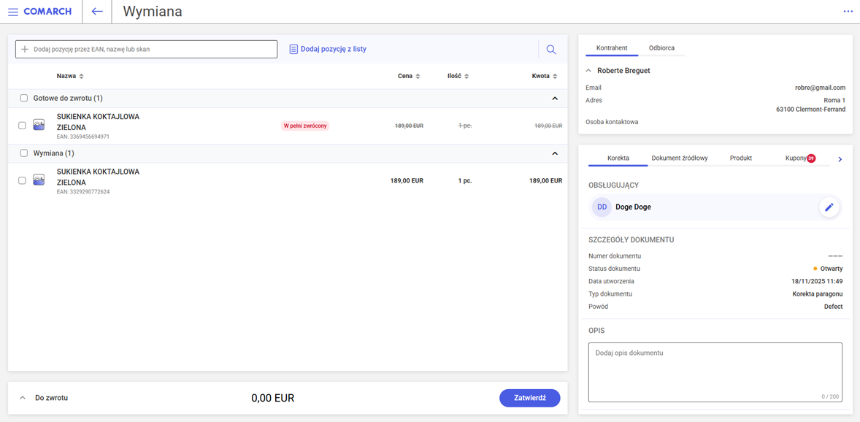Check the Wymiana group checkbox

pos(24,153)
